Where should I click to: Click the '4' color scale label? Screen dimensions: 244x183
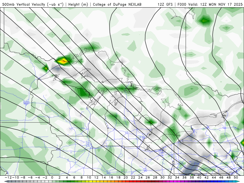(67, 178)
